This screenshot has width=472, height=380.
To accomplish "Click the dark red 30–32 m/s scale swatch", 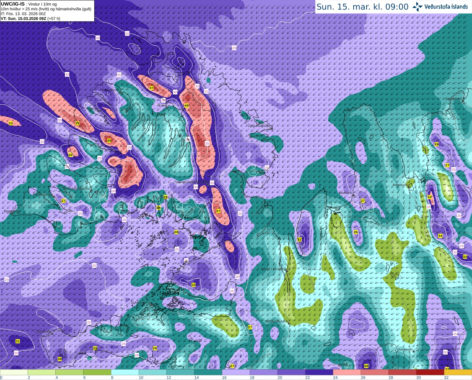I will point(430,372).
